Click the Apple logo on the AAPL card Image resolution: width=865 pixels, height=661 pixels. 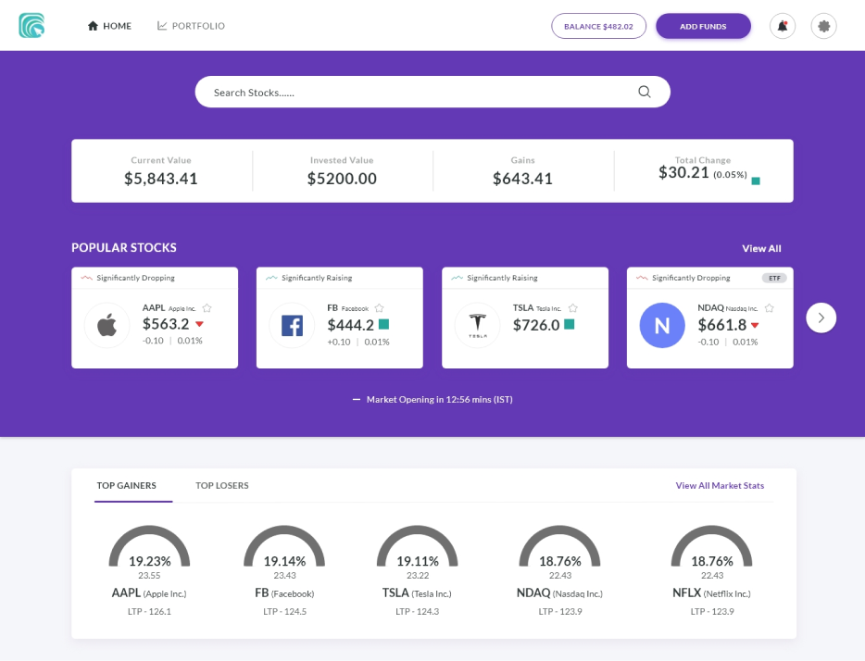[107, 324]
